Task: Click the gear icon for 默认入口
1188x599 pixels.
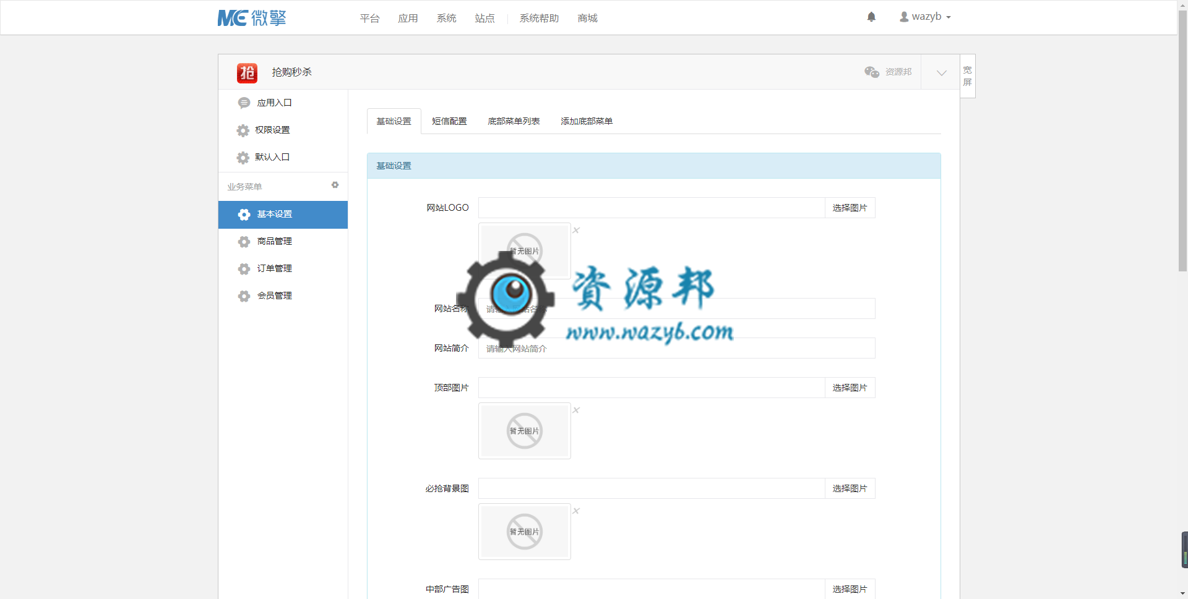Action: 243,158
